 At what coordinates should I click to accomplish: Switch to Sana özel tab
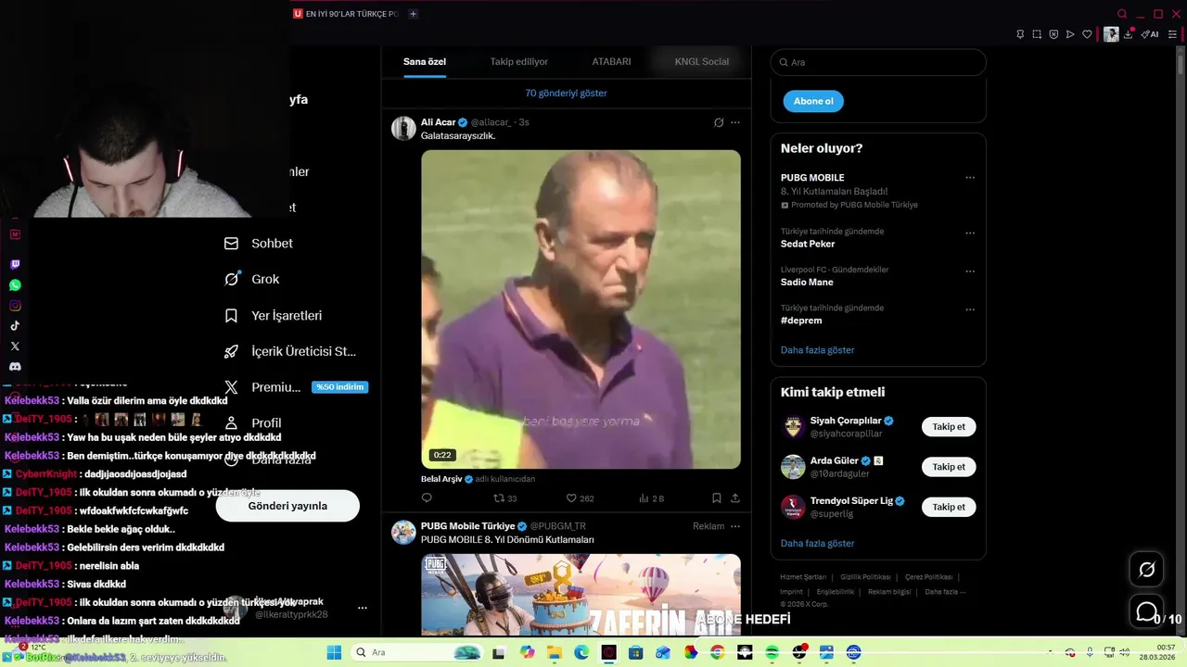point(425,62)
